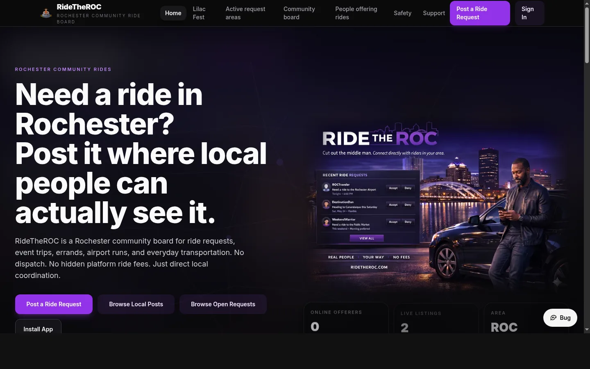Viewport: 590px width, 369px height.
Task: Click the scrollbar down arrow
Action: [x=587, y=330]
